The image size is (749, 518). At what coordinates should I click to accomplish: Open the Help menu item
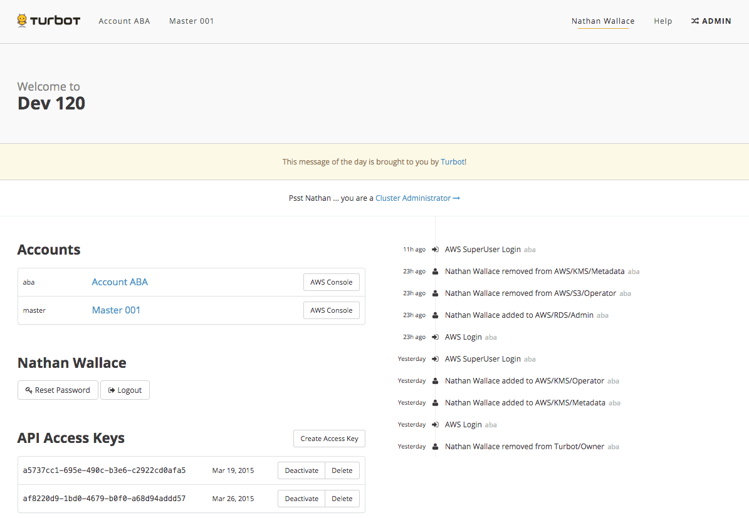[663, 21]
